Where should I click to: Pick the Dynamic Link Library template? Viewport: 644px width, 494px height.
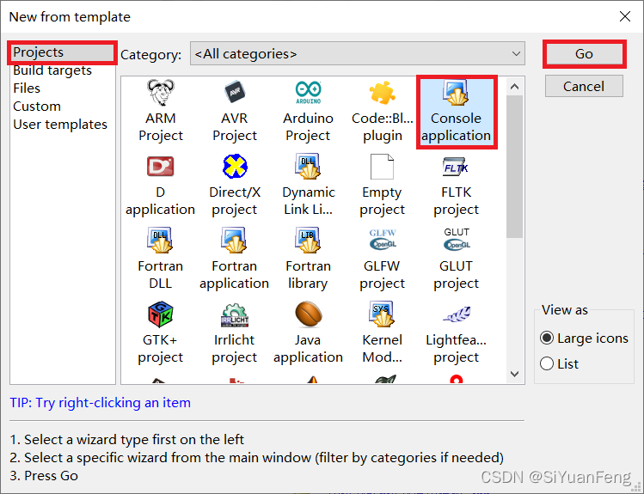[x=308, y=186]
